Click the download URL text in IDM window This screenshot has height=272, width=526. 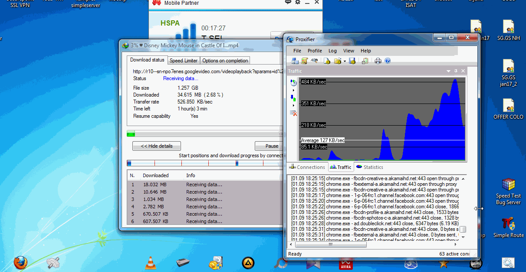pos(208,71)
